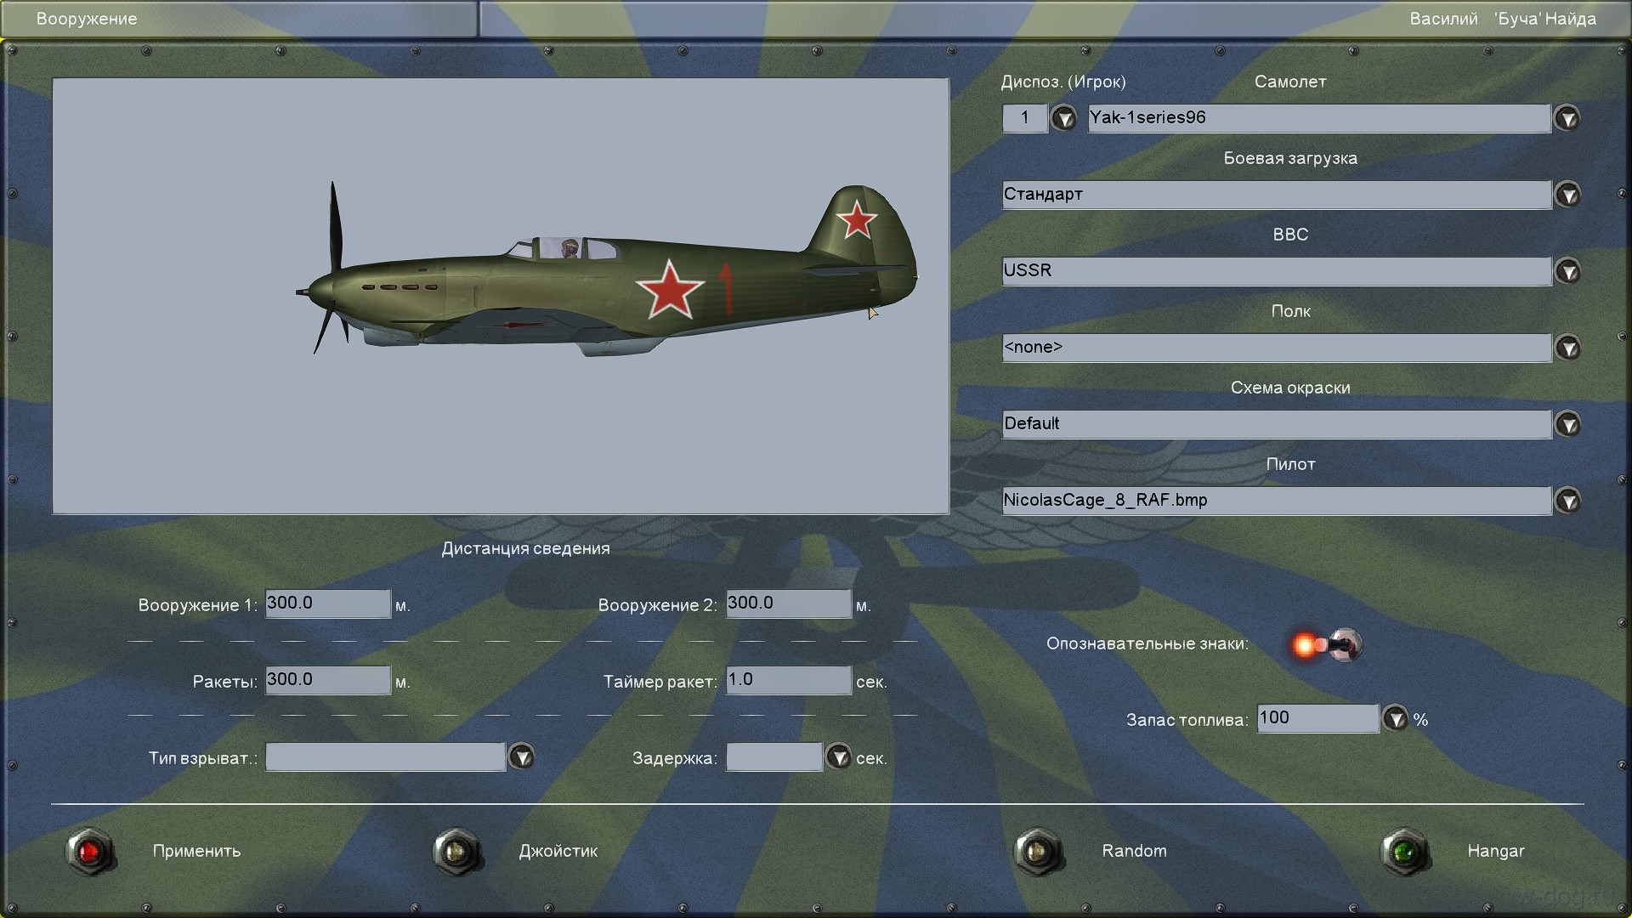Open the flight position number dropdown arrow
The height and width of the screenshot is (918, 1632).
(1063, 118)
